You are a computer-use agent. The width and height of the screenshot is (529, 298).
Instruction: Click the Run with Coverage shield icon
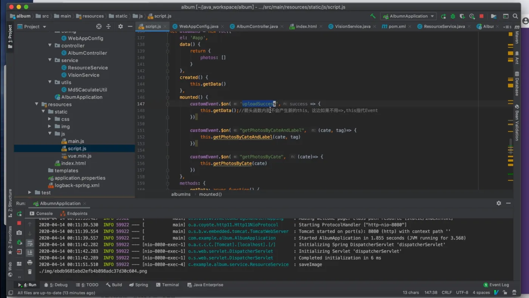pyautogui.click(x=462, y=16)
